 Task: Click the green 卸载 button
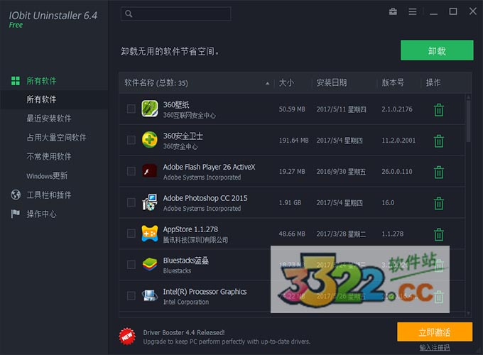point(437,50)
